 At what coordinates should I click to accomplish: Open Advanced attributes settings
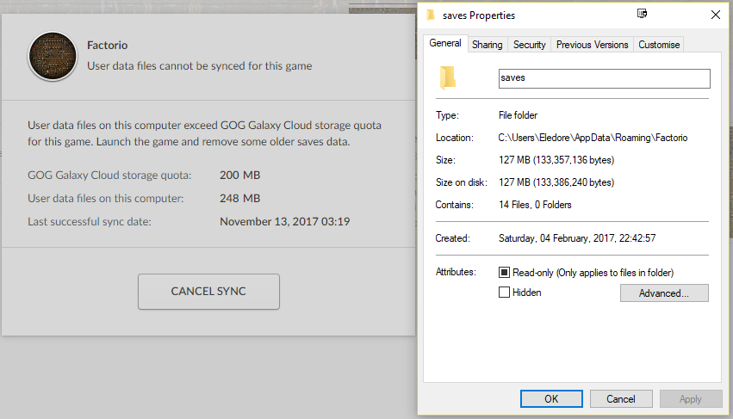664,293
